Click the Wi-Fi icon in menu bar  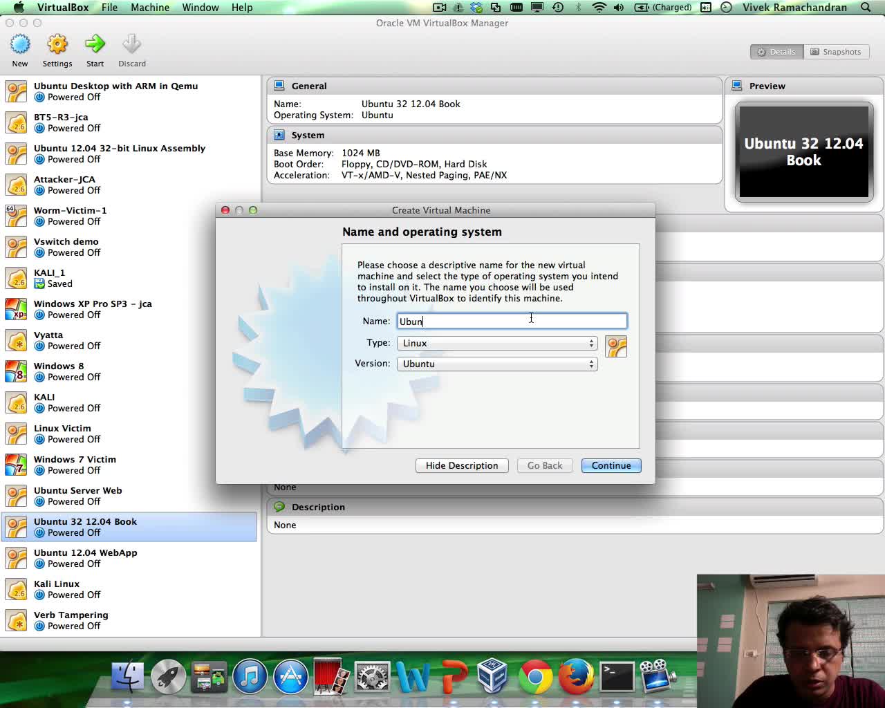599,7
